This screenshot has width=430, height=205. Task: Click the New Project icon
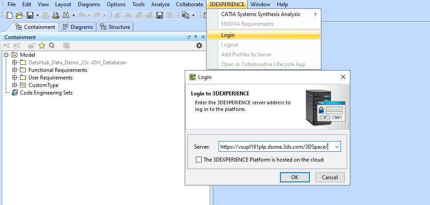pos(10,15)
